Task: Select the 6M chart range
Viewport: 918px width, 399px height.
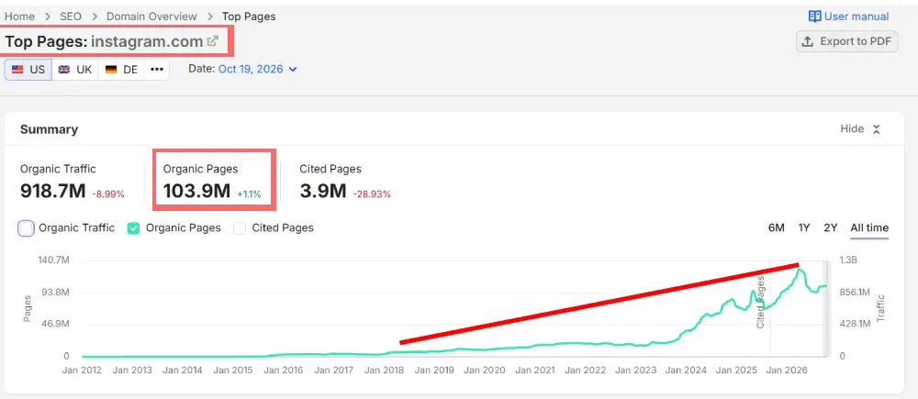Action: click(777, 227)
